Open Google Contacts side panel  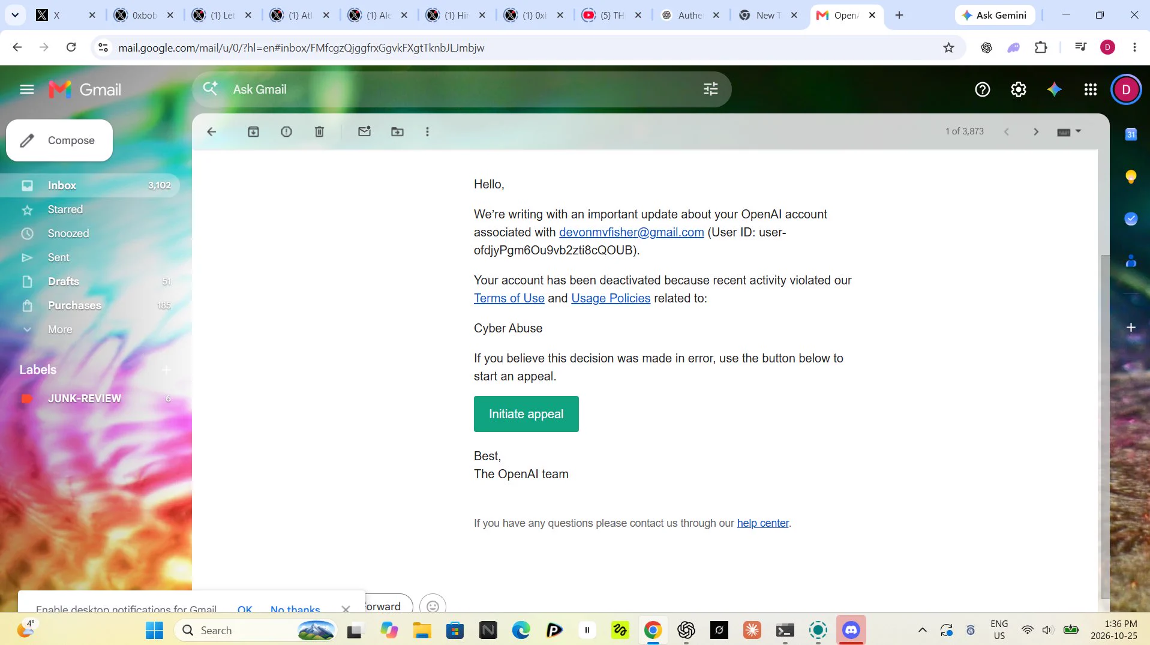pos(1131,261)
